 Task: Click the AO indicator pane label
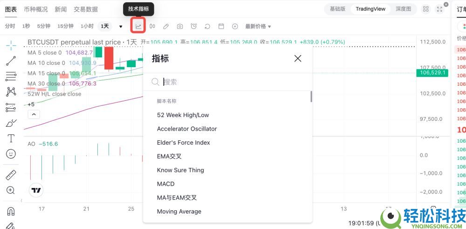tap(31, 144)
